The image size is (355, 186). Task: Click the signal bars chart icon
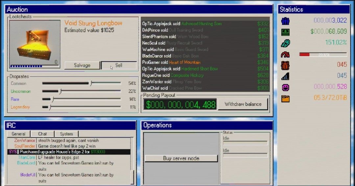tap(285, 76)
